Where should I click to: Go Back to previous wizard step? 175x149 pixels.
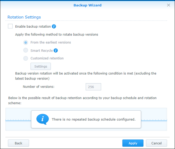(19, 143)
